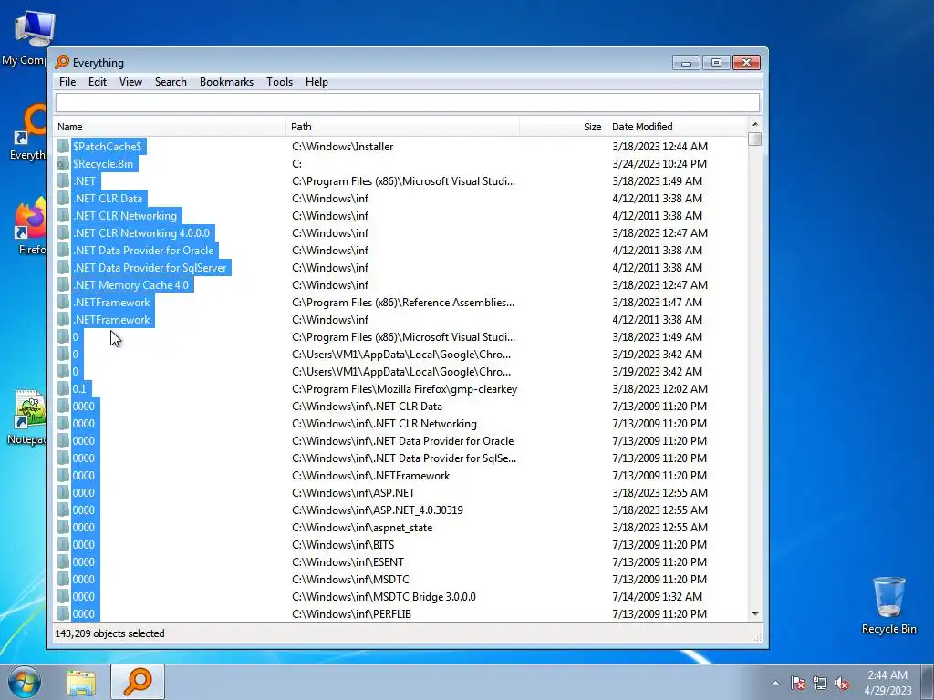Viewport: 934px width, 700px height.
Task: Select the .NET CLR Networking row name
Action: coord(125,215)
